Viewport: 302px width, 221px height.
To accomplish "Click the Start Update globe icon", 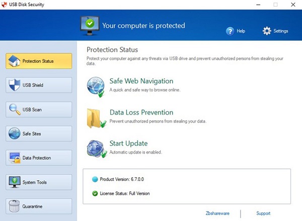I will pyautogui.click(x=97, y=149).
